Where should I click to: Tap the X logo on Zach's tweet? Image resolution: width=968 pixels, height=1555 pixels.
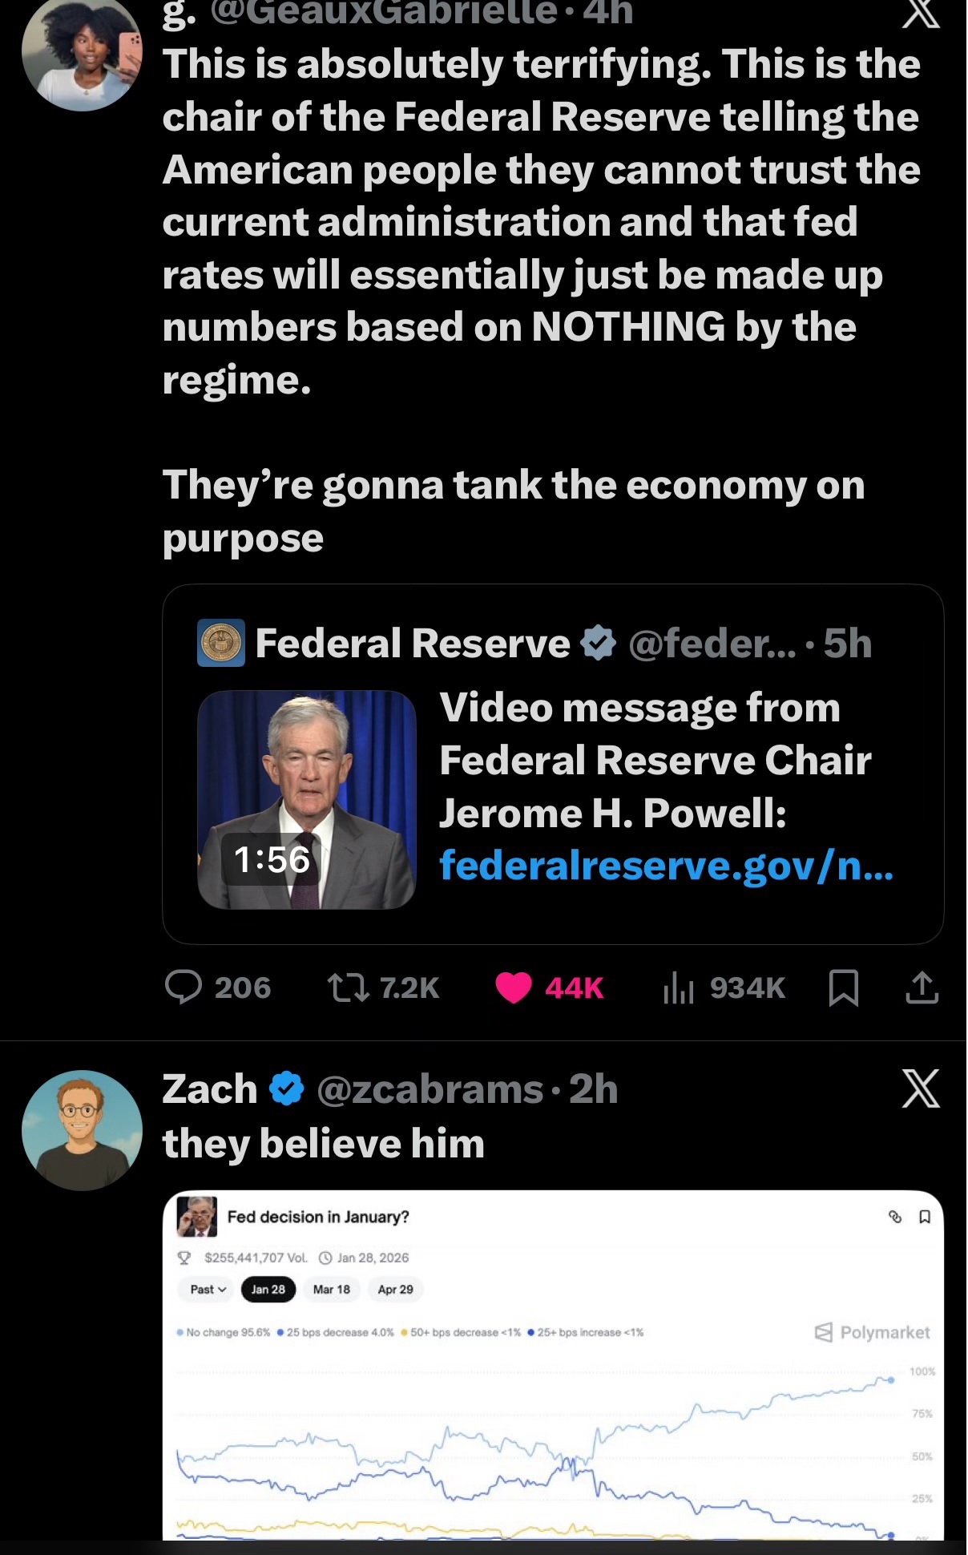coord(921,1088)
